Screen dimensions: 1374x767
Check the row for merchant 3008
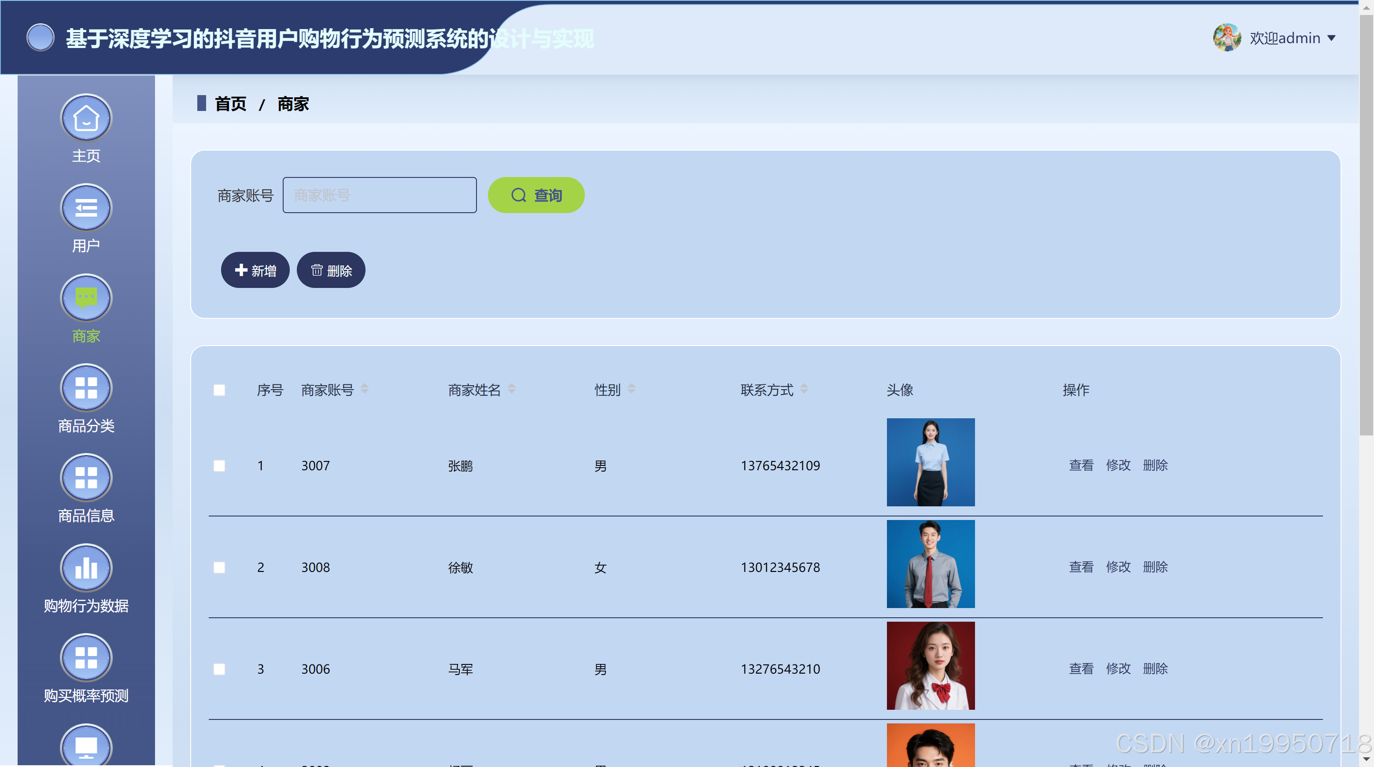coord(219,568)
